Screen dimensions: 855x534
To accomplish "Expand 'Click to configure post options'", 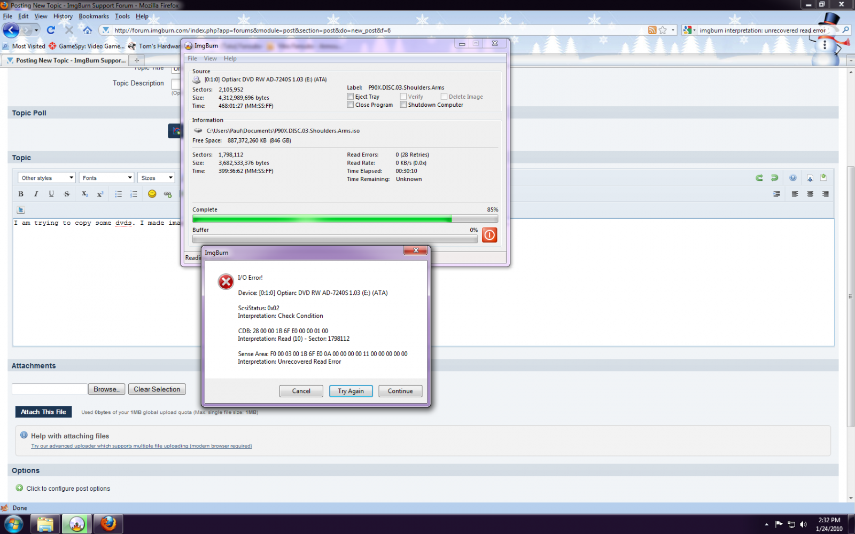I will pyautogui.click(x=68, y=488).
